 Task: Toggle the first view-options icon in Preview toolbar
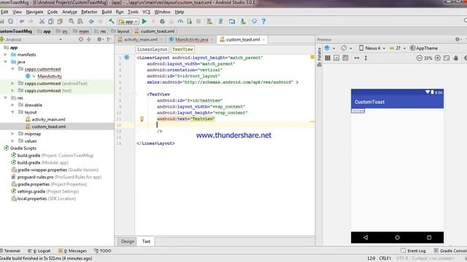point(328,58)
